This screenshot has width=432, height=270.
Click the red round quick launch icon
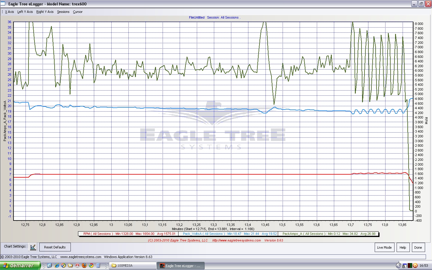(77, 265)
